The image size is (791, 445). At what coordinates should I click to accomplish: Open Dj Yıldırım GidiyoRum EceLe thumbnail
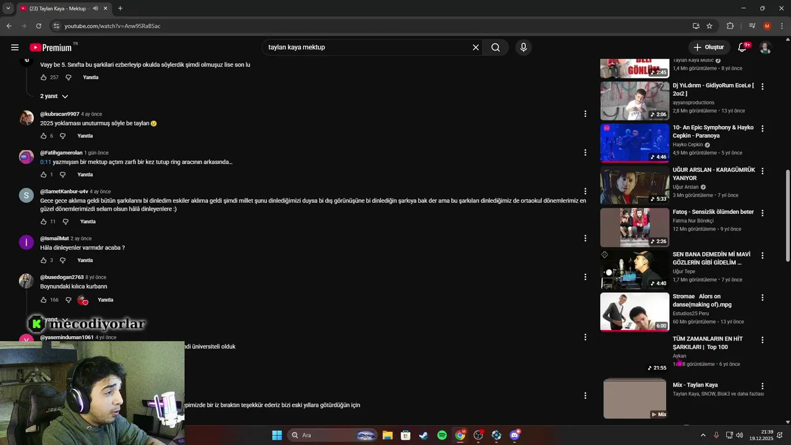point(635,101)
